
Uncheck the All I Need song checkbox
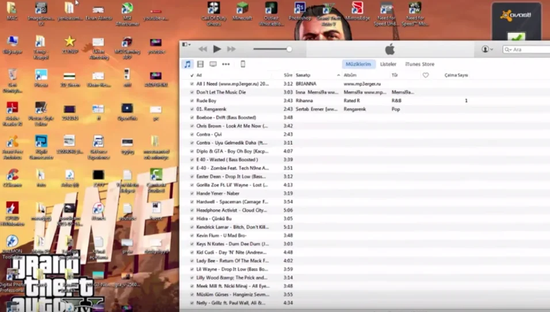(192, 84)
